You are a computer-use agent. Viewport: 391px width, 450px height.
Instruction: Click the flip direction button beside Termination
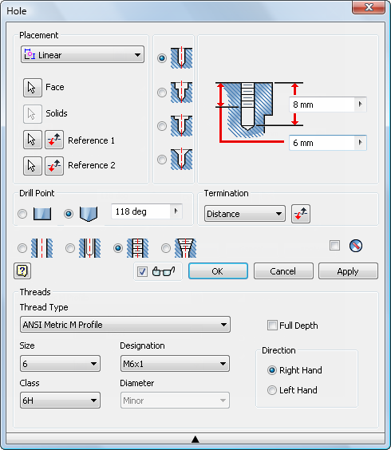pos(301,214)
